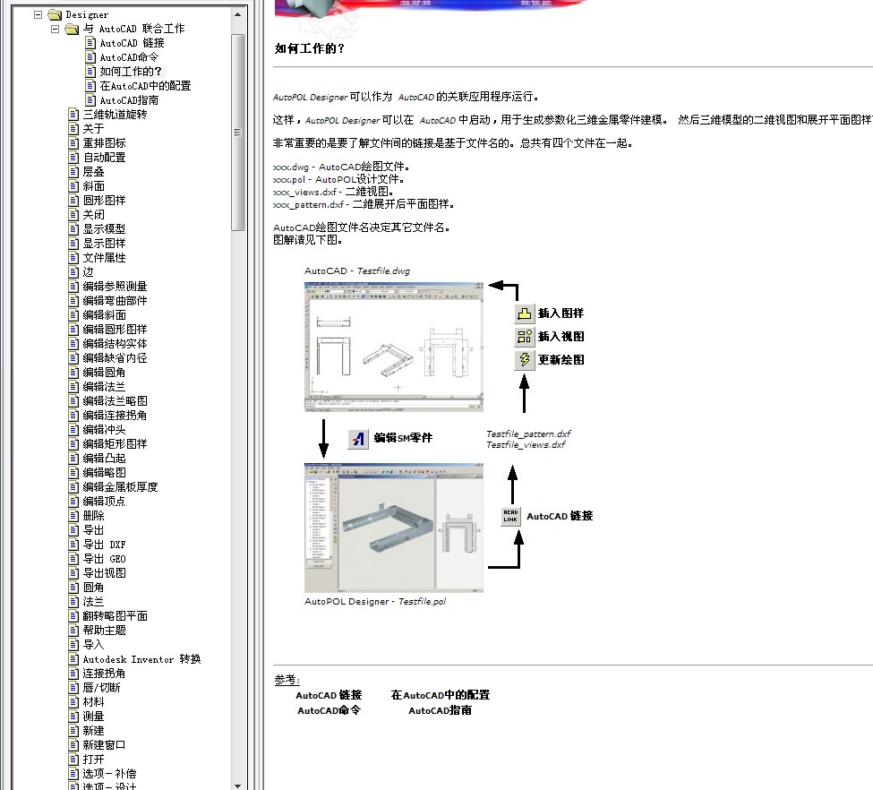Click the tree panel scroll-up arrow
This screenshot has height=790, width=873.
click(x=238, y=14)
